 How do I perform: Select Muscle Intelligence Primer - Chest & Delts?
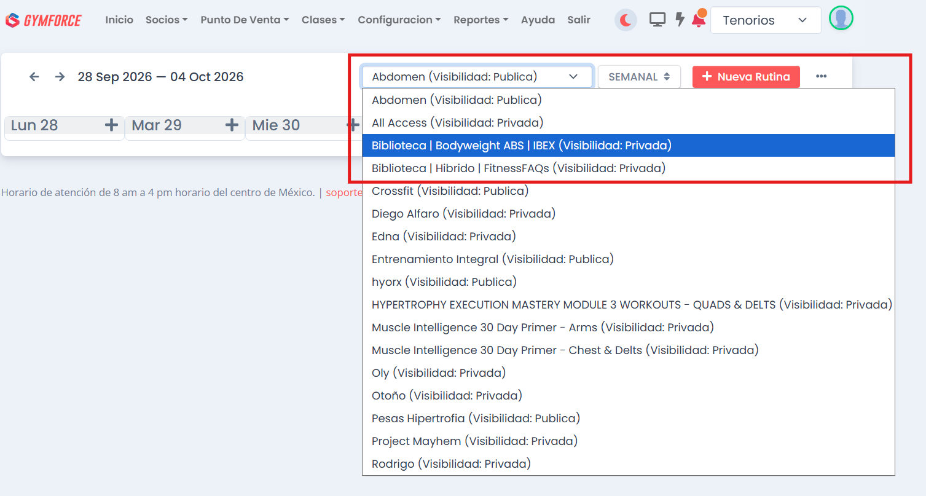629,350
